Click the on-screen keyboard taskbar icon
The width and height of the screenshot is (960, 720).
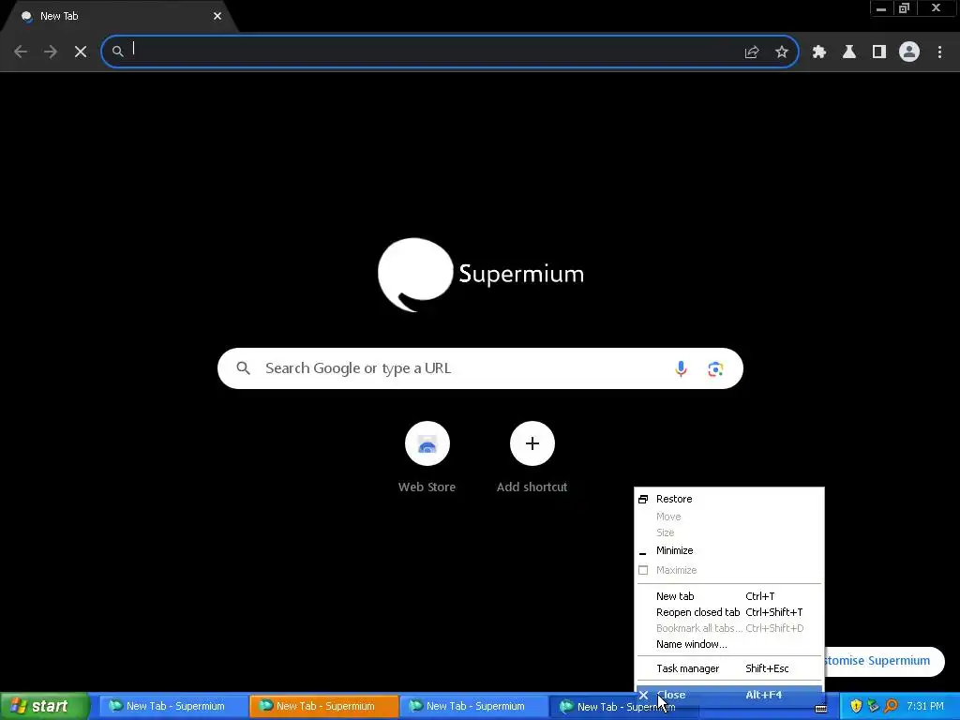821,709
